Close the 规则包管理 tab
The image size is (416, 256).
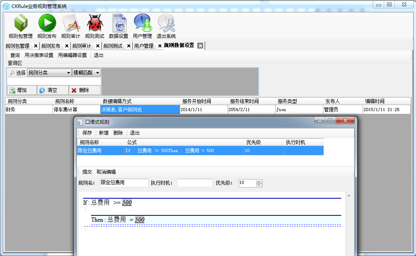point(36,46)
